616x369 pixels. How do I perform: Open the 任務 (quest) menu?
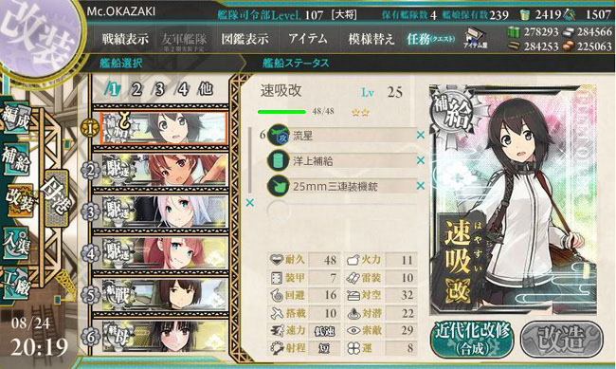coord(430,39)
